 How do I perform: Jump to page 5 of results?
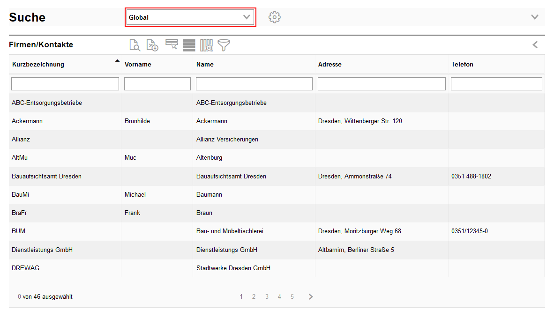(x=292, y=296)
